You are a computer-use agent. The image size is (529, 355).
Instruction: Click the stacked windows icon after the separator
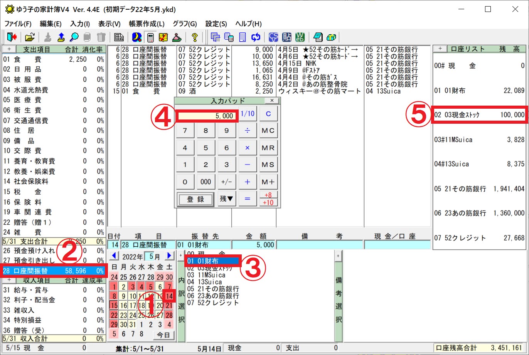coord(216,37)
